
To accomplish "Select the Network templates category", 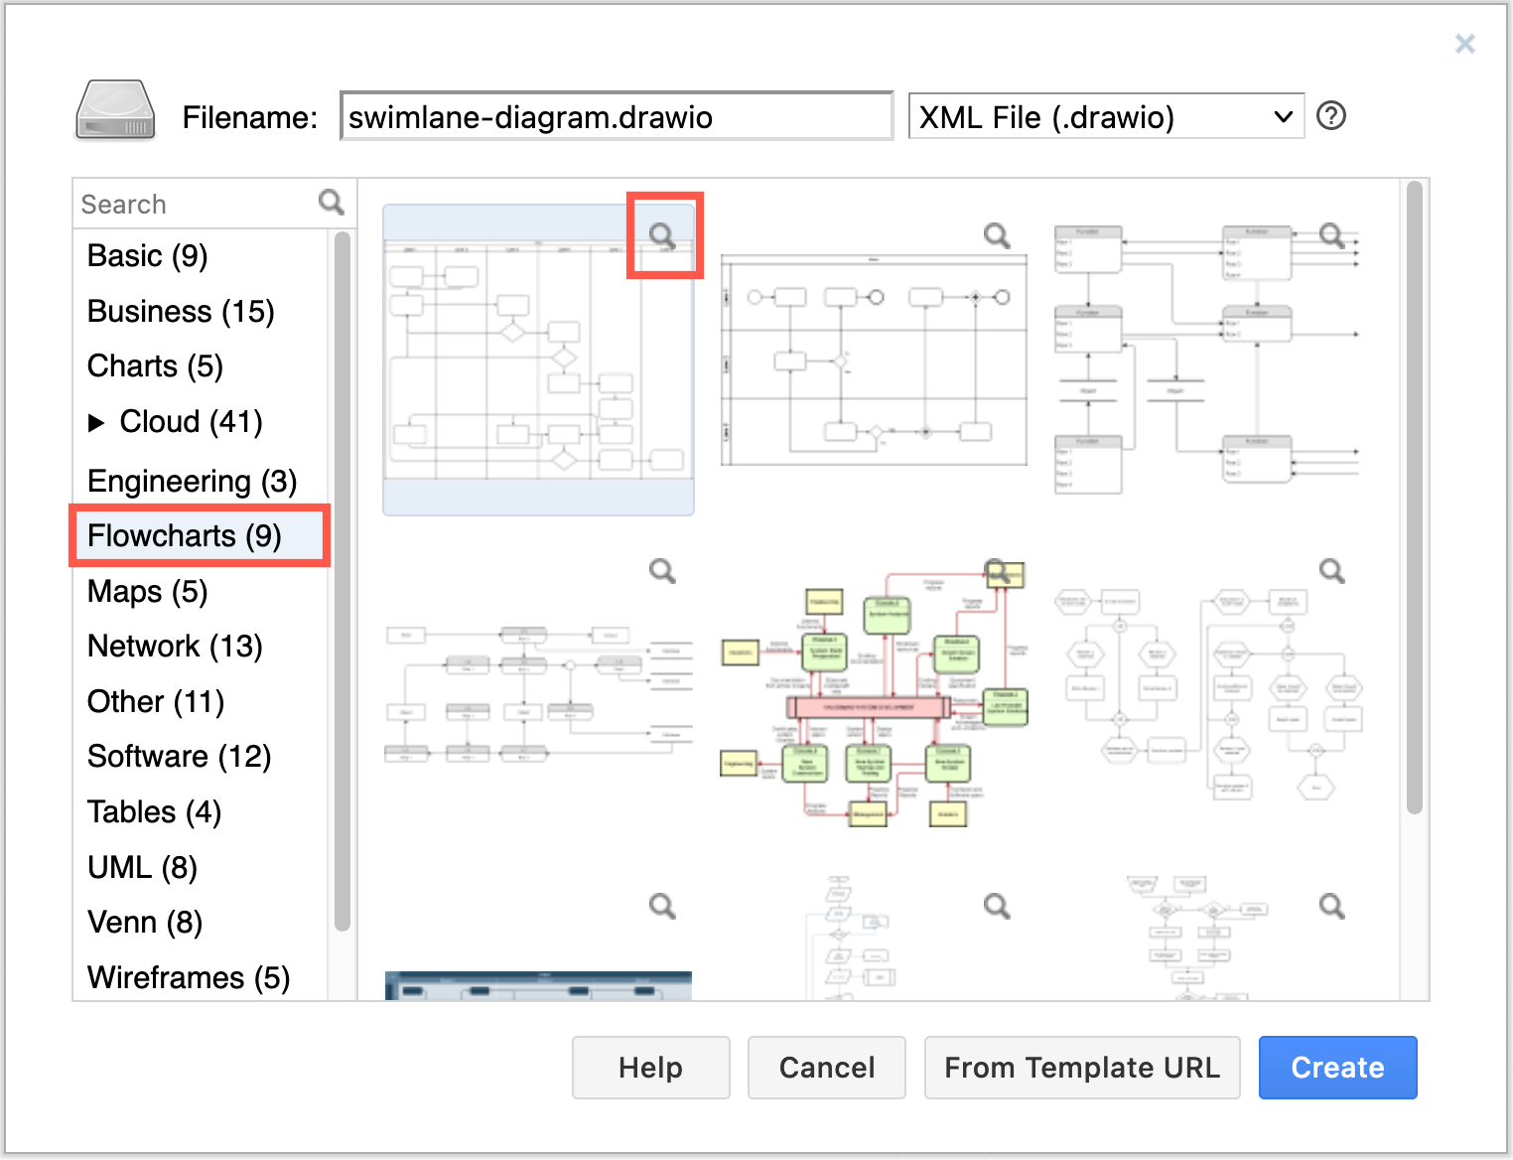I will [x=174, y=646].
